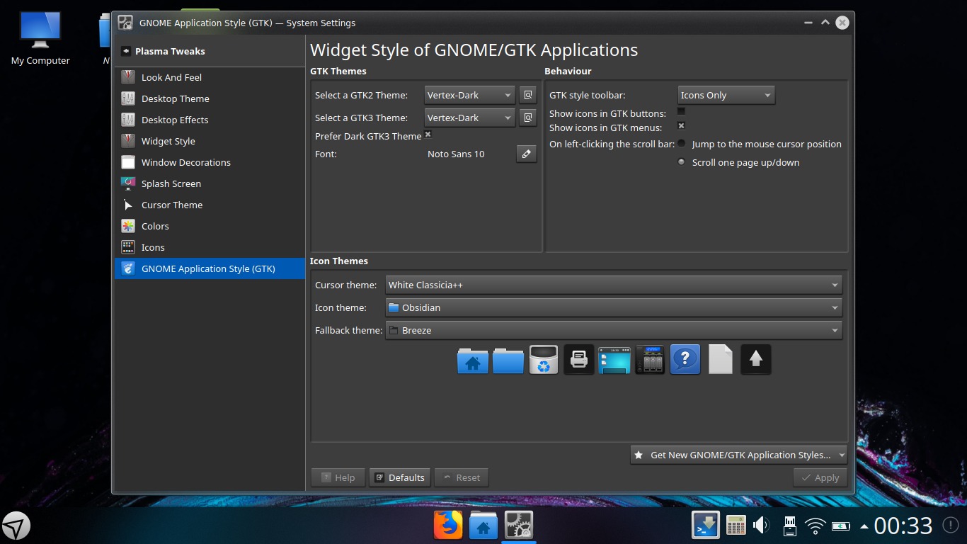
Task: Preview the selected GTK2 theme
Action: tap(528, 95)
